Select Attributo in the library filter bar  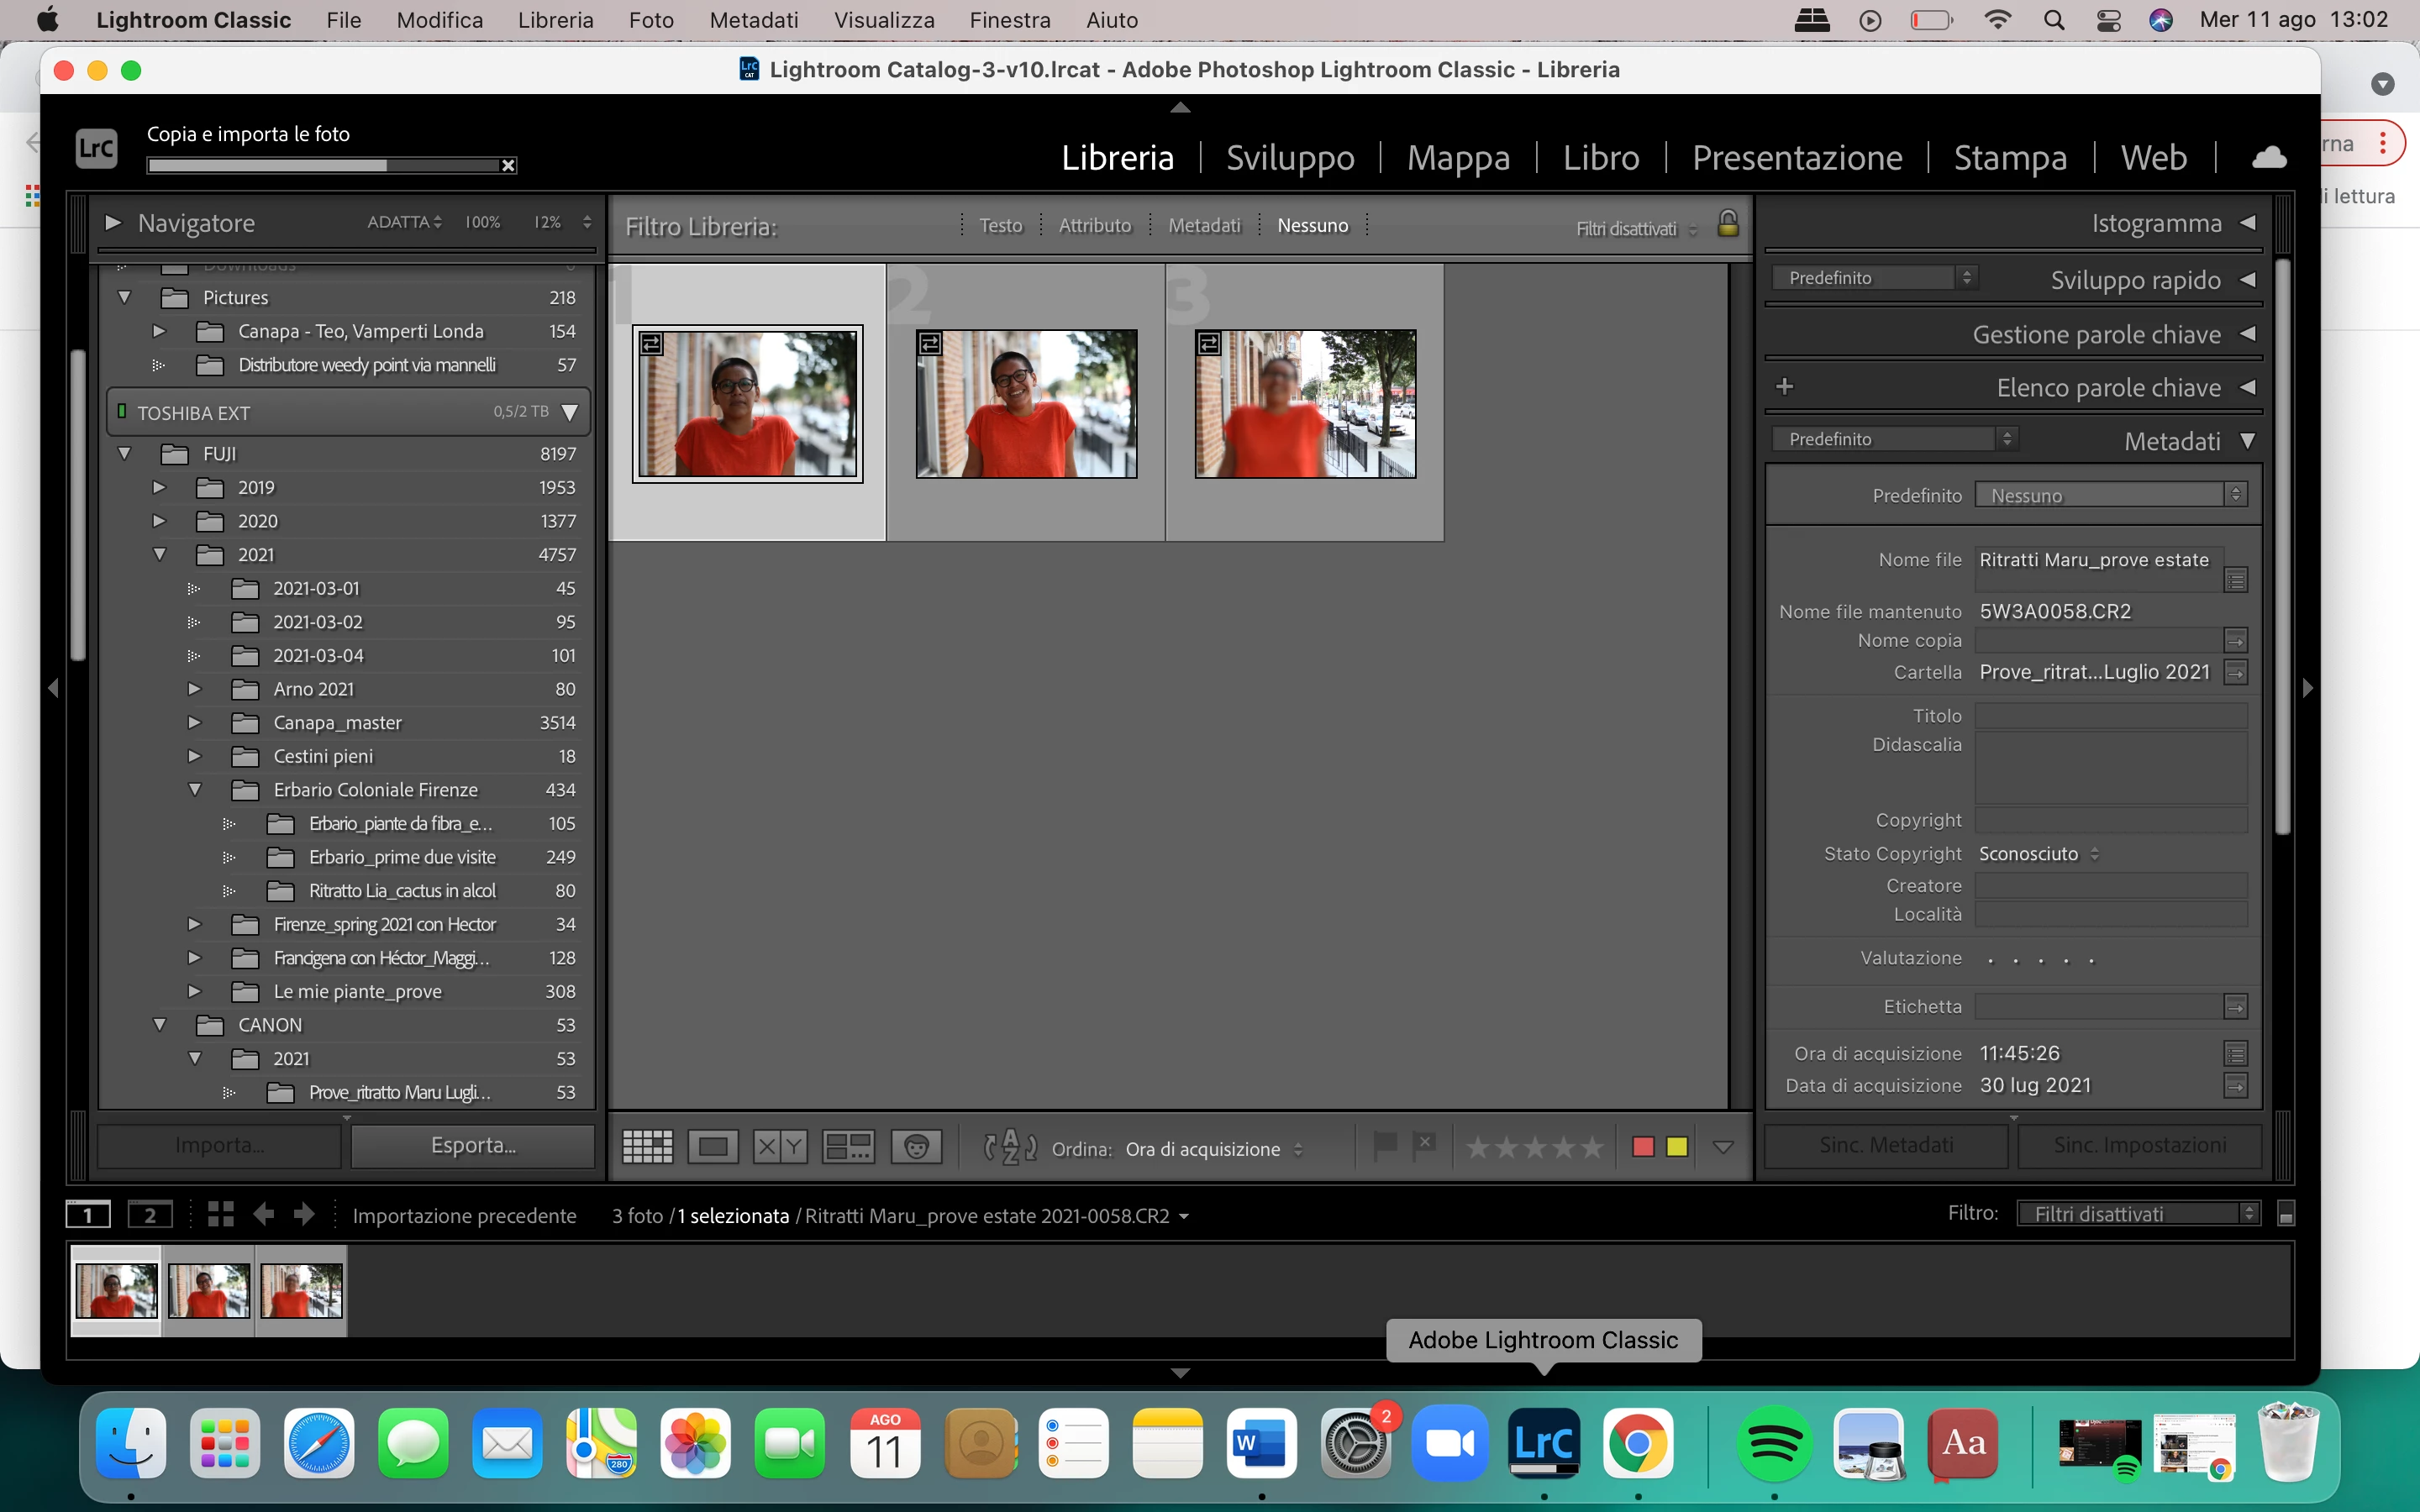coord(1094,226)
